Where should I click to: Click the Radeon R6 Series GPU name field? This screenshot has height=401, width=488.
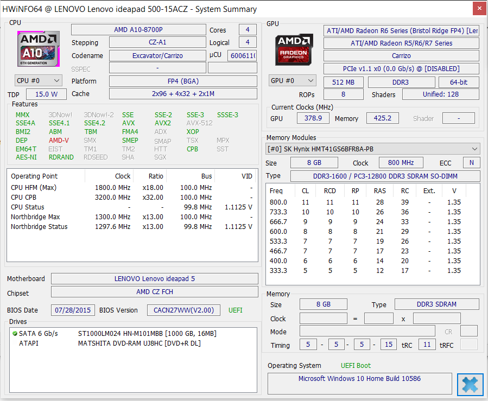click(401, 31)
